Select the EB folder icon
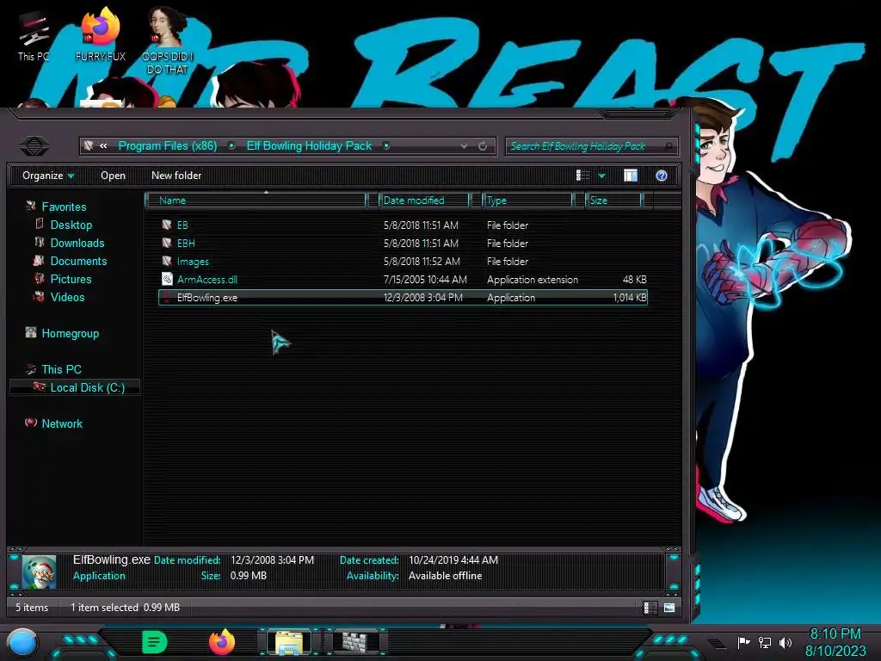 point(167,225)
